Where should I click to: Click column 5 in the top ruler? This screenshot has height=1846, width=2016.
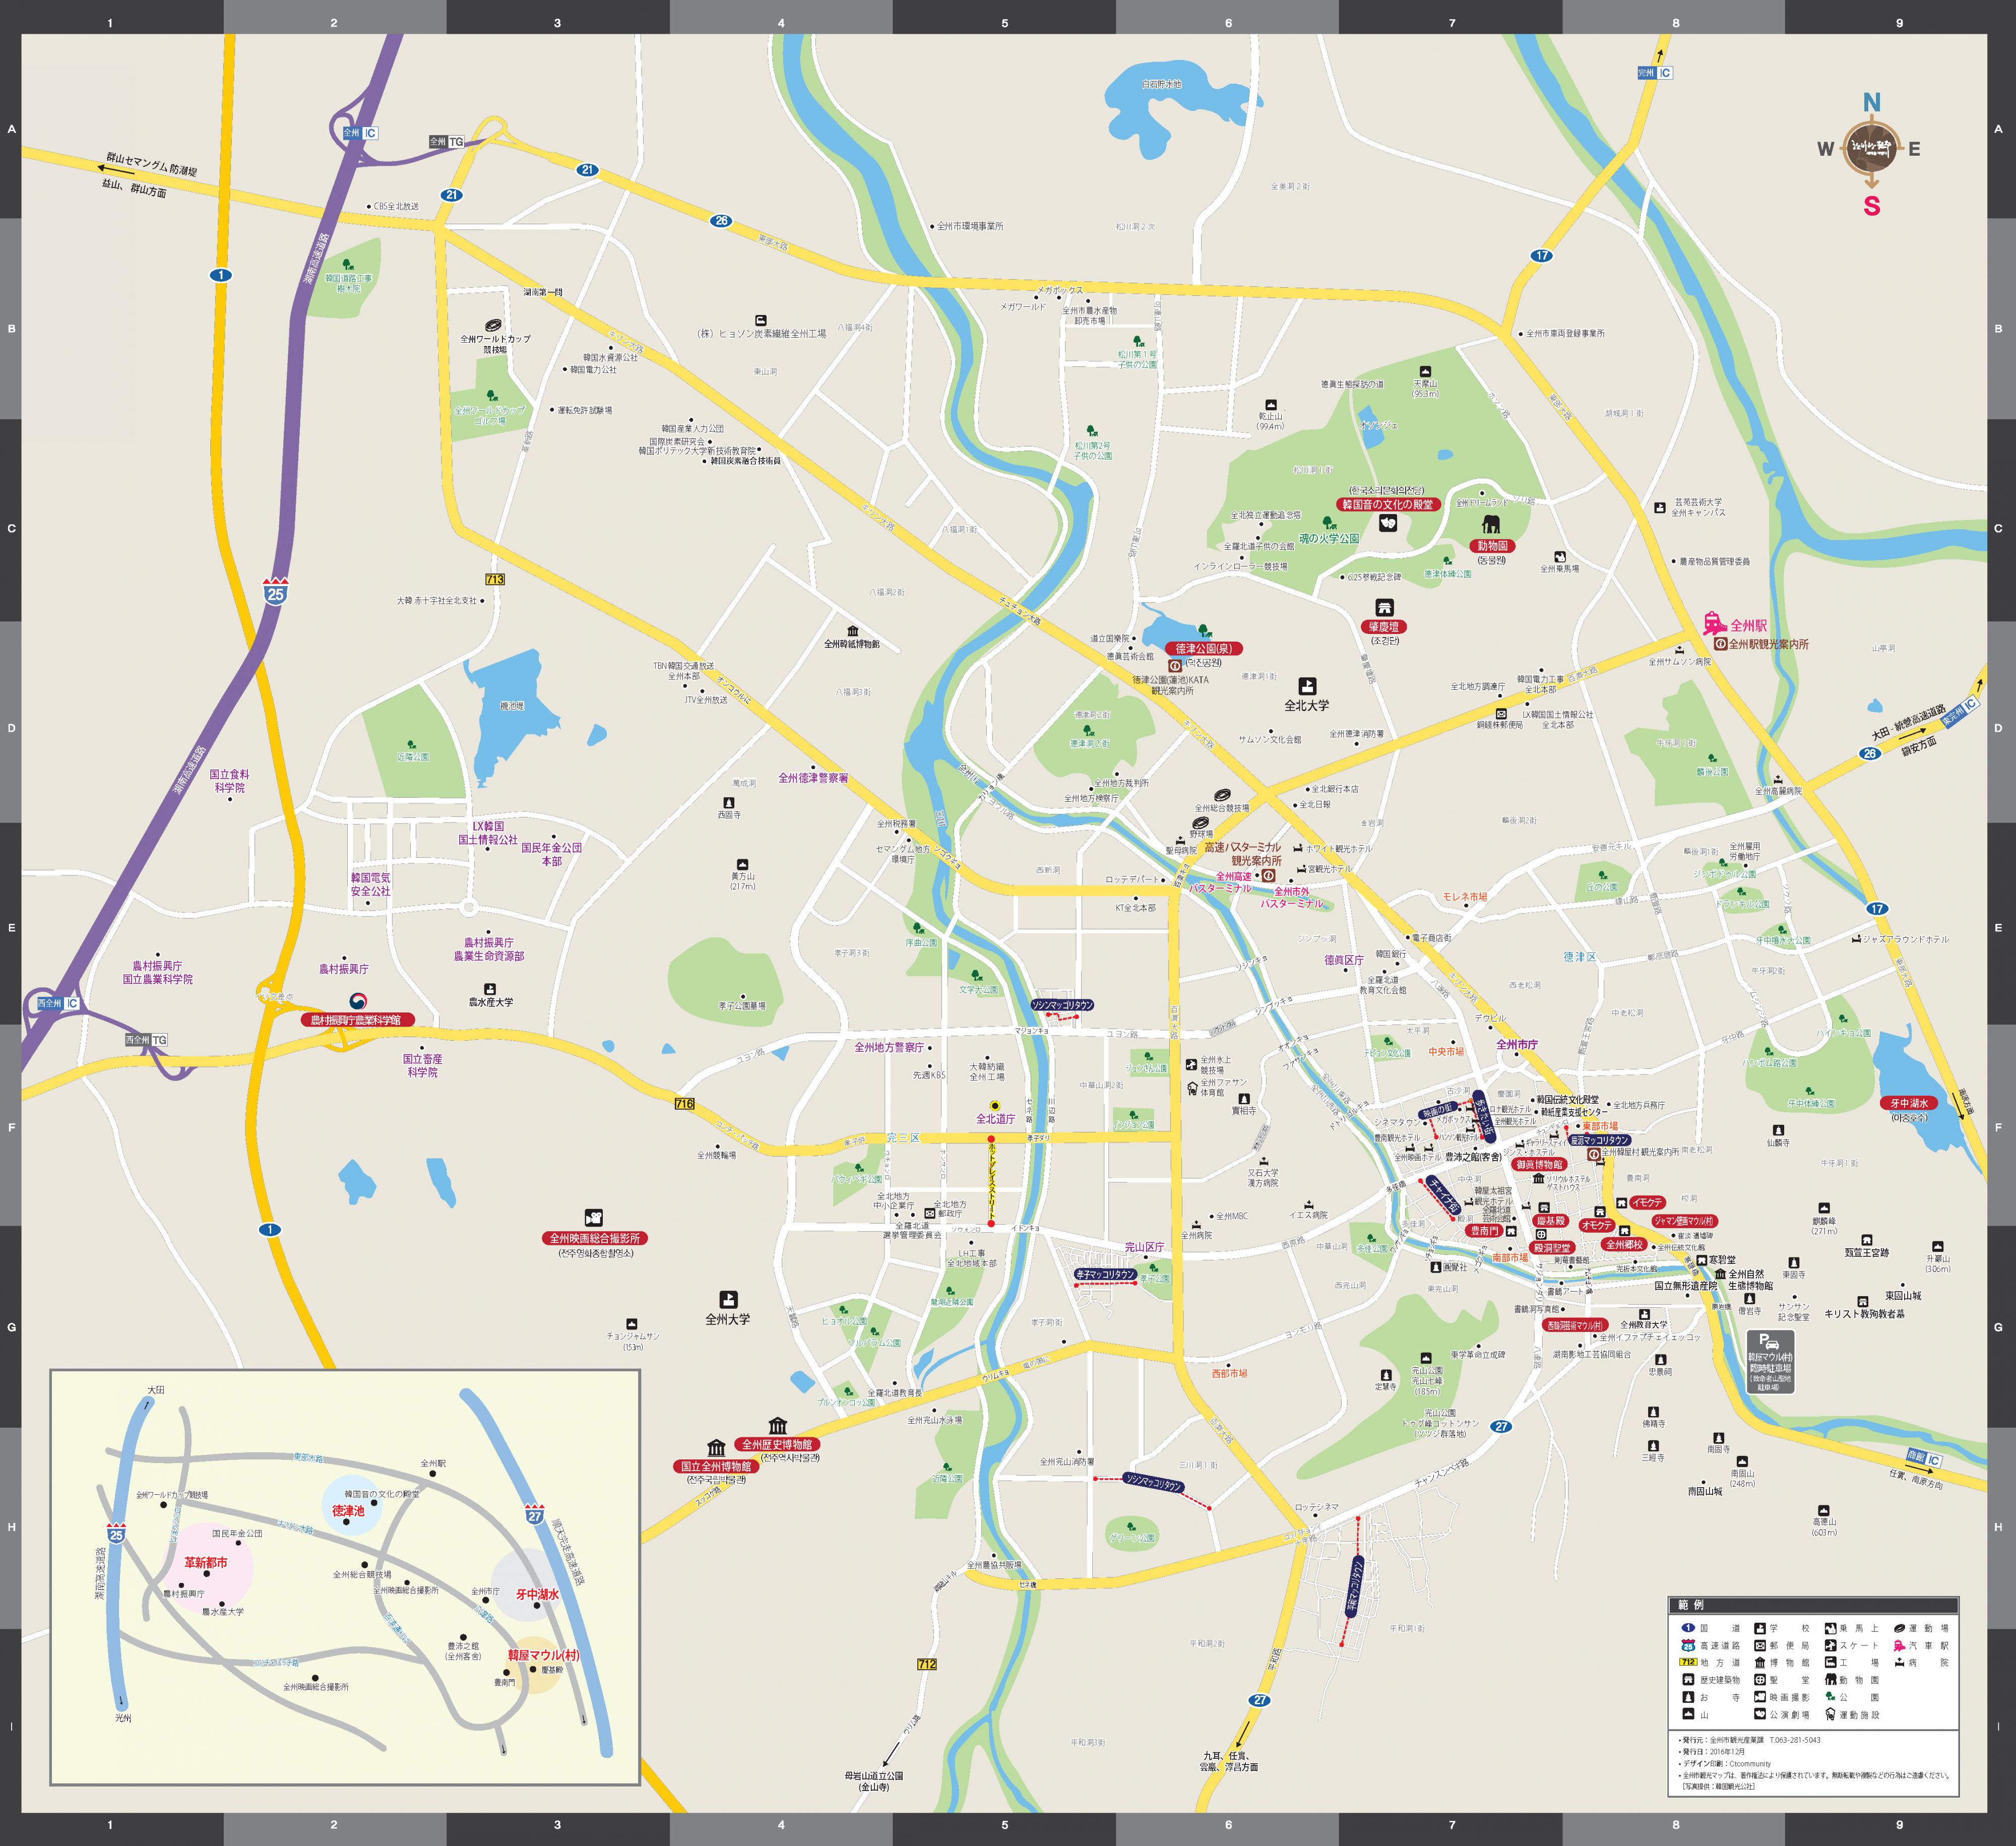1004,22
